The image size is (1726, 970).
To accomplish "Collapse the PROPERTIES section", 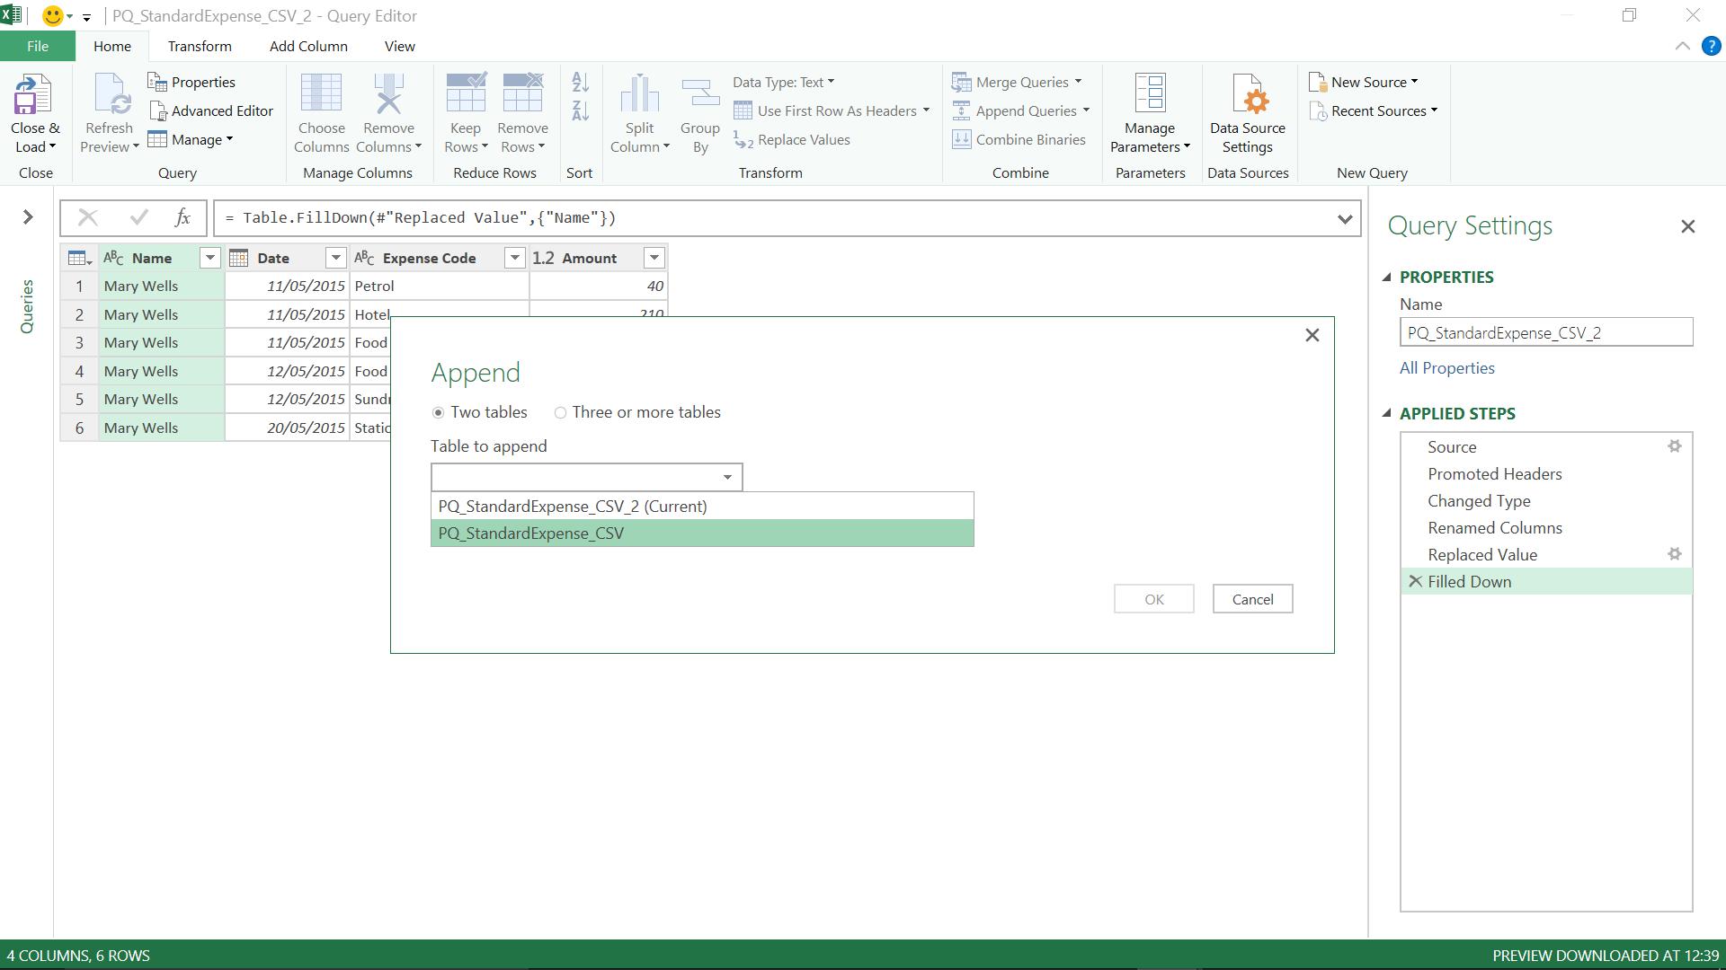I will 1386,278.
